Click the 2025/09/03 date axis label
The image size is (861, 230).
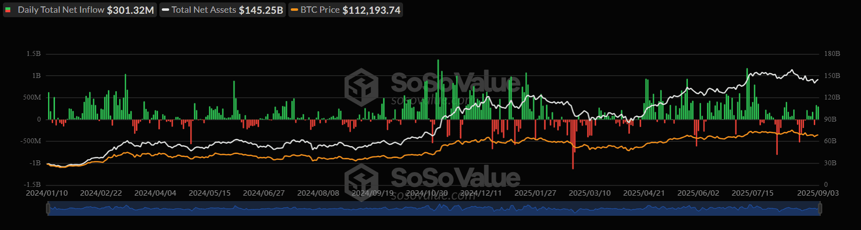817,193
